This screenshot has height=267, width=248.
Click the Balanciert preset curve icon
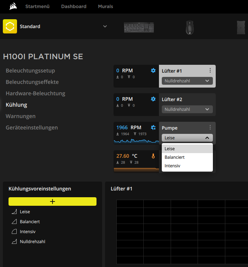point(14,221)
